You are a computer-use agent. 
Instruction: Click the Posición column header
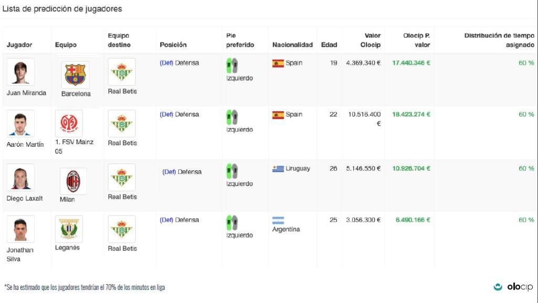pyautogui.click(x=173, y=45)
